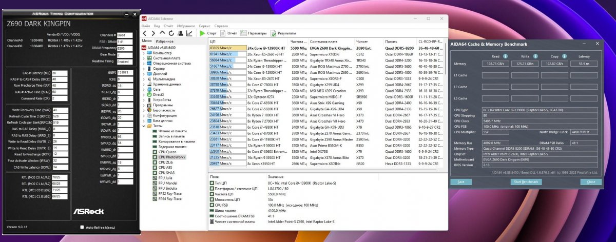Select the CPU Queen benchmark
Screen dimensions: 616x242
[x=164, y=152]
